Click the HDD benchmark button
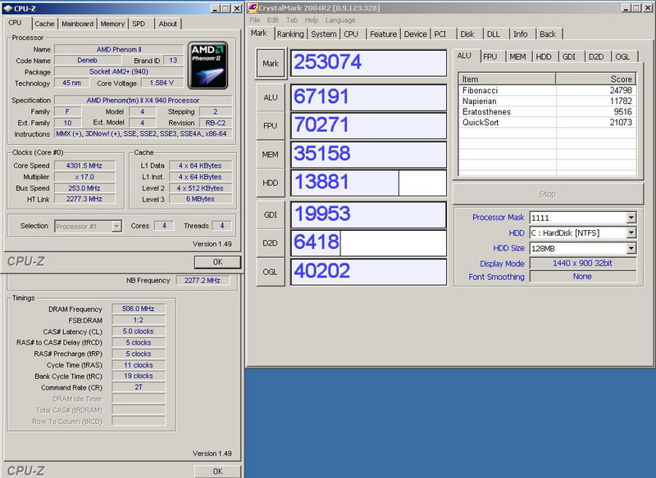656x478 pixels. (x=271, y=183)
